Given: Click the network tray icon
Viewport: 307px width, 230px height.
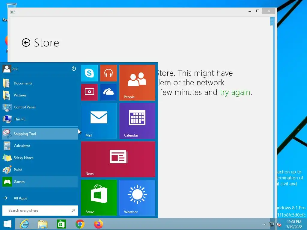Looking at the screenshot, I should (272, 224).
